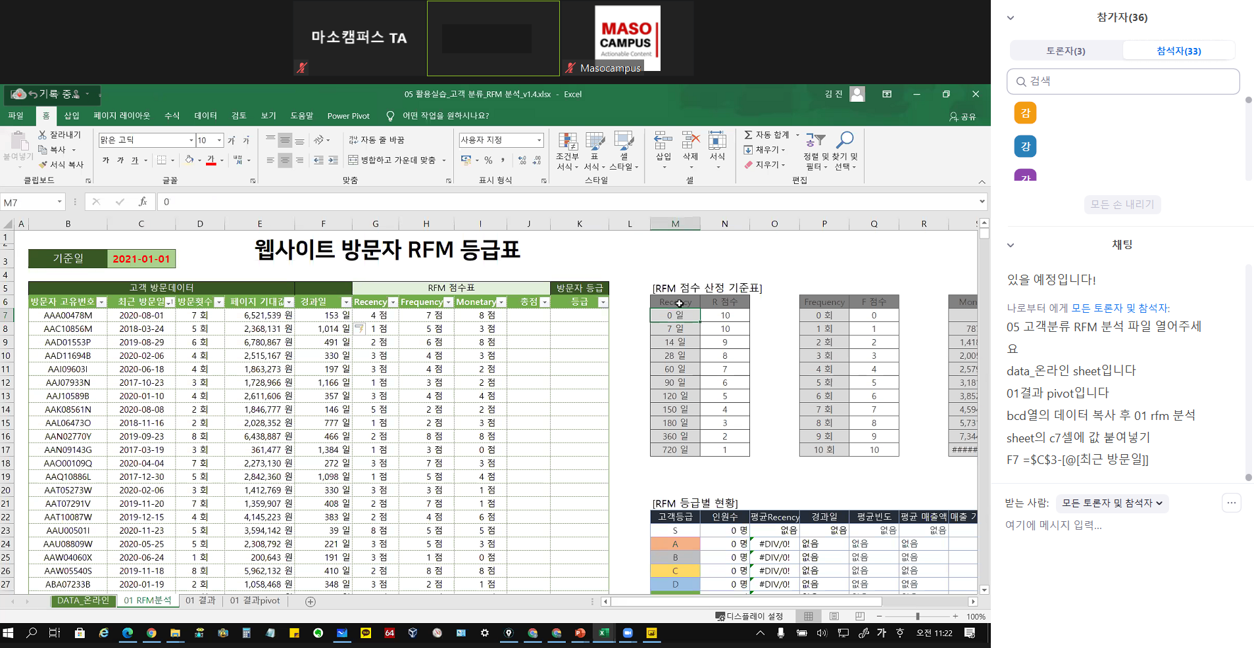
Task: Click the Insert Function fx icon
Action: (142, 202)
